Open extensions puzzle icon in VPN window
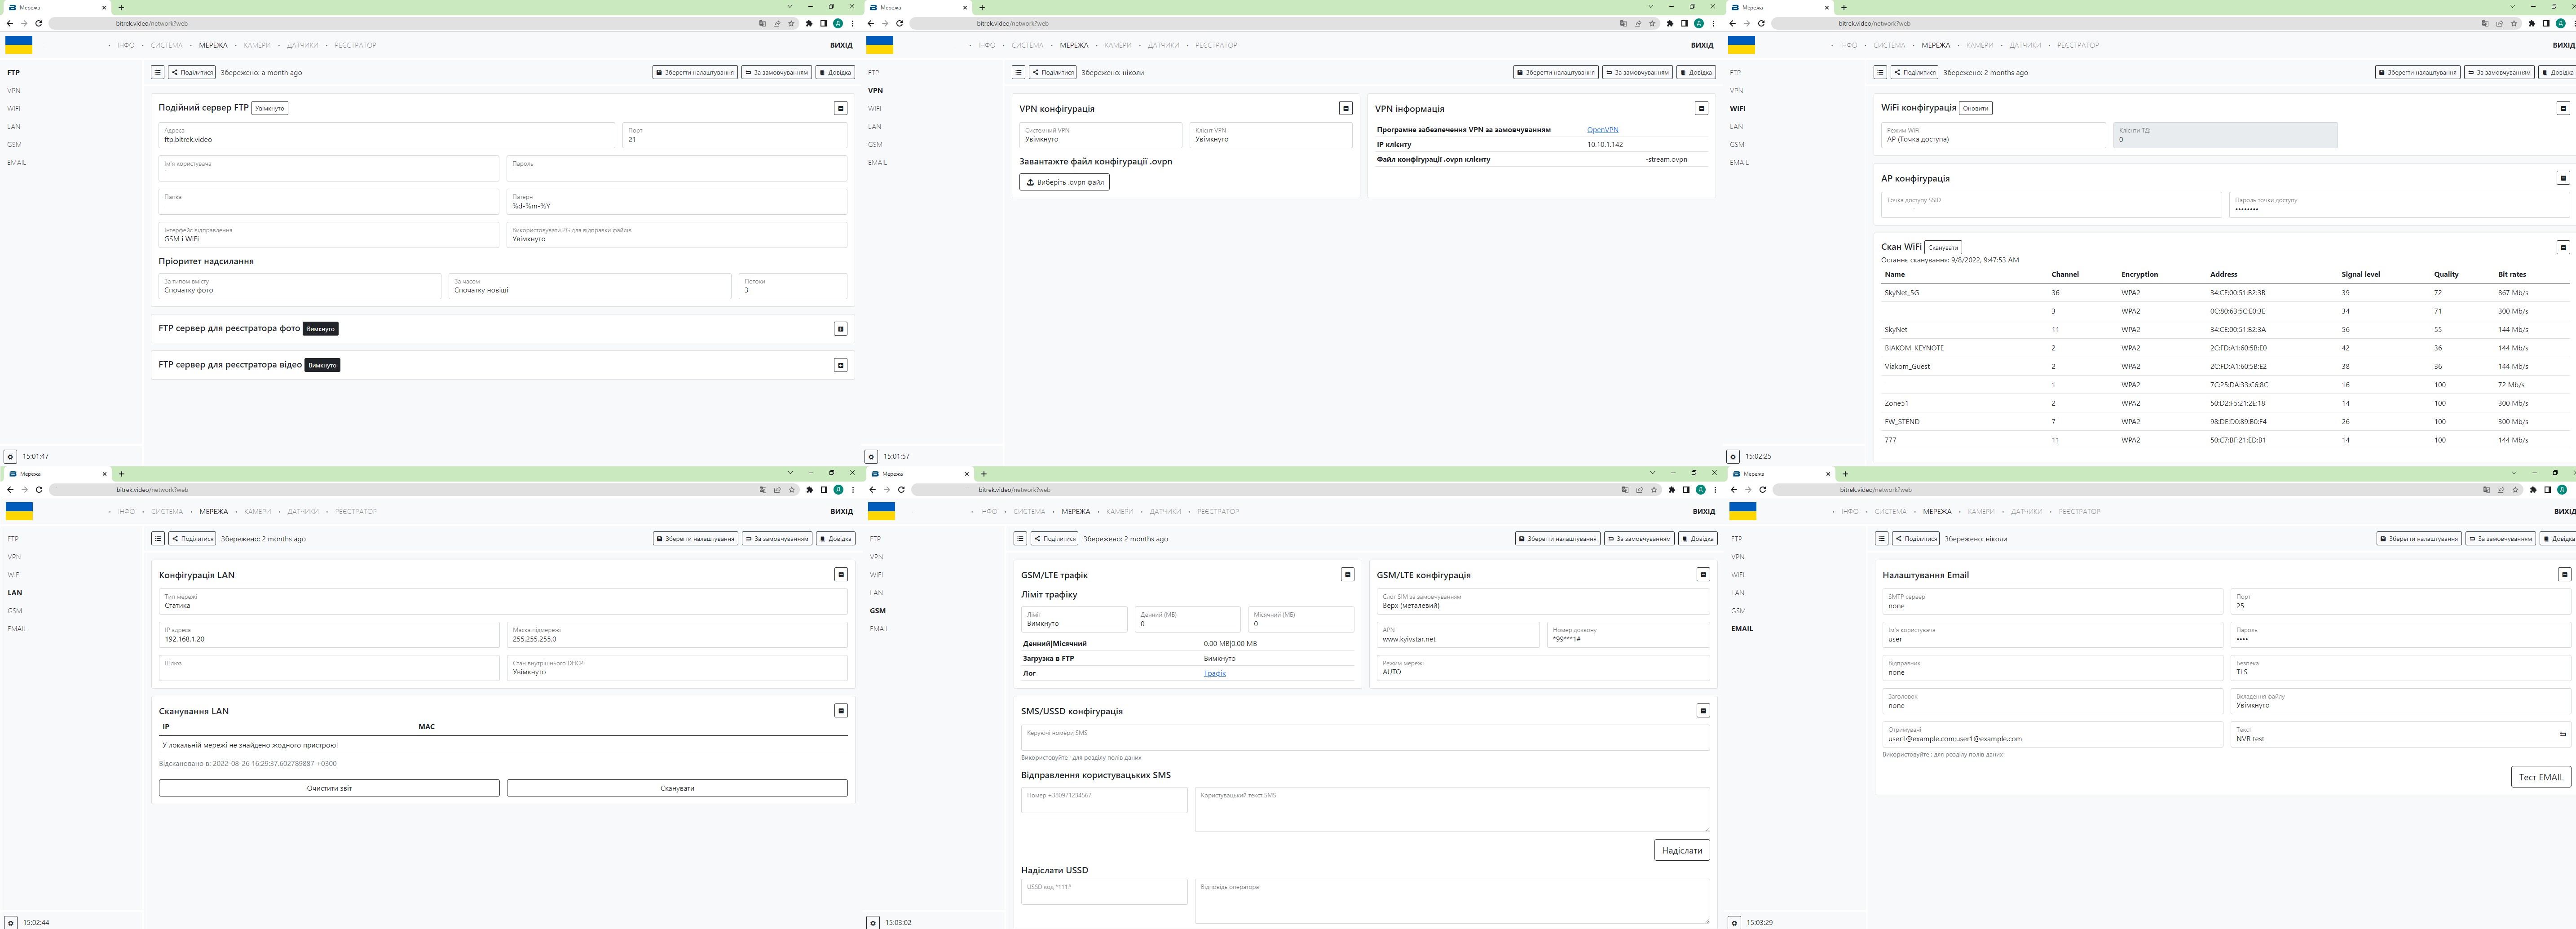This screenshot has height=929, width=2576. point(1670,23)
